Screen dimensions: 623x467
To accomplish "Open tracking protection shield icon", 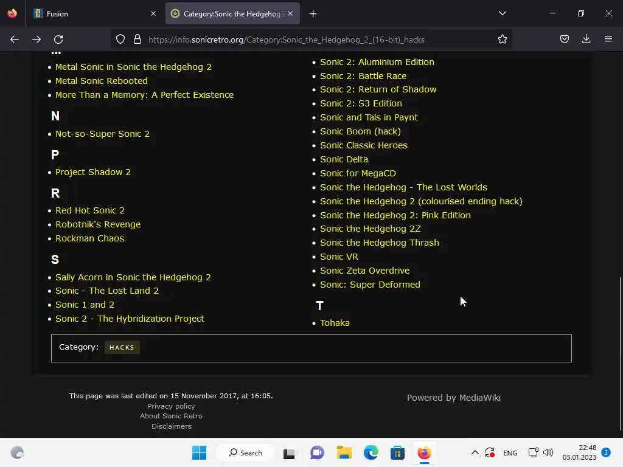I will pyautogui.click(x=120, y=40).
